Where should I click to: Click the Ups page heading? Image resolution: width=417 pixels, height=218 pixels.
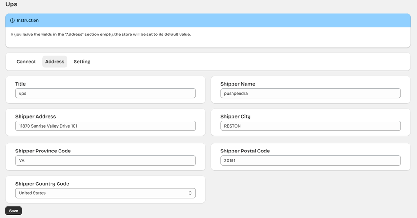click(x=12, y=4)
